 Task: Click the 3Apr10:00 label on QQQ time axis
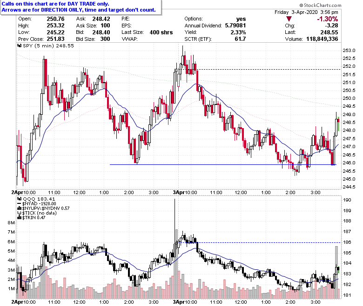point(185,302)
